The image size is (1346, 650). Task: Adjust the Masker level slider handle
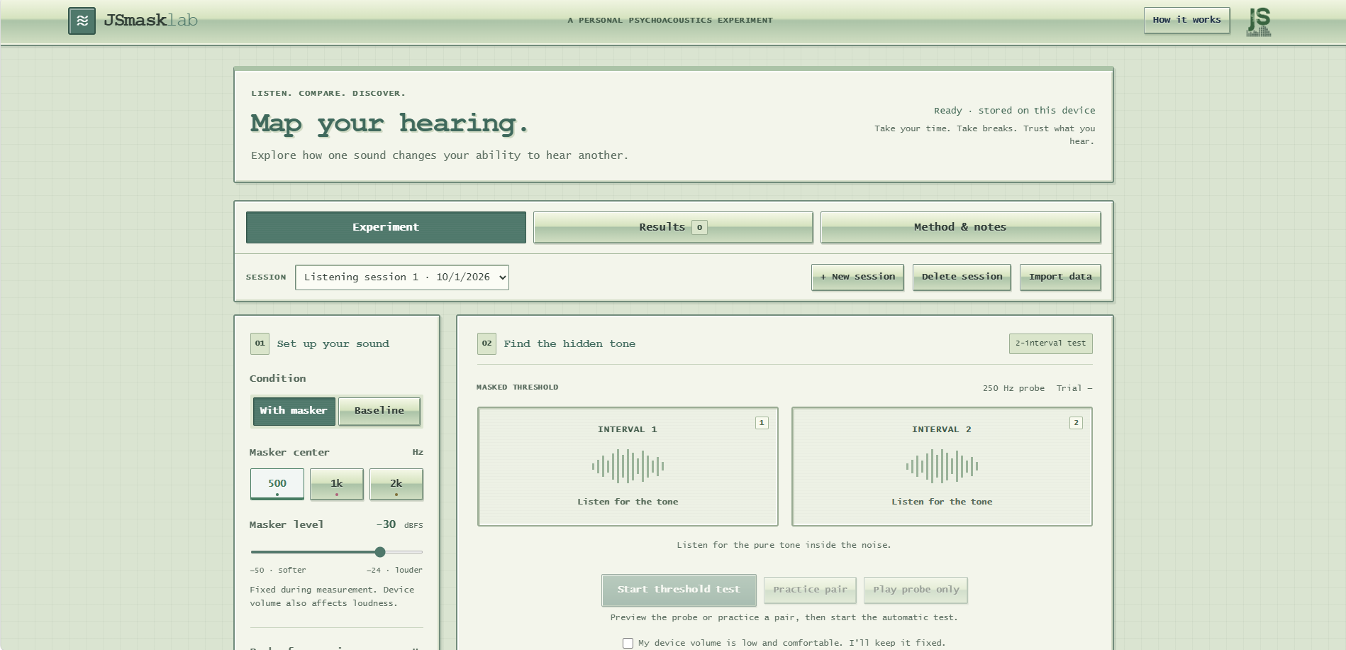380,552
